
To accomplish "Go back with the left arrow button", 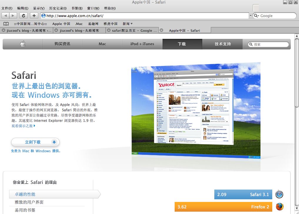I will point(6,16).
